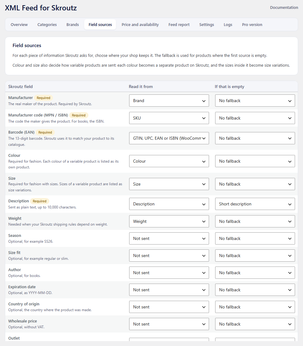The width and height of the screenshot is (303, 346).
Task: Click the Documentation link
Action: click(x=284, y=8)
